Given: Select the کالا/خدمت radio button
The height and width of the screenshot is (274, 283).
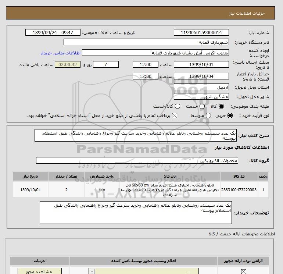Looking at the screenshot, I should [178, 106].
